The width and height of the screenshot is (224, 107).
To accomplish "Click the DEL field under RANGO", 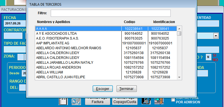I will pos(23,87).
